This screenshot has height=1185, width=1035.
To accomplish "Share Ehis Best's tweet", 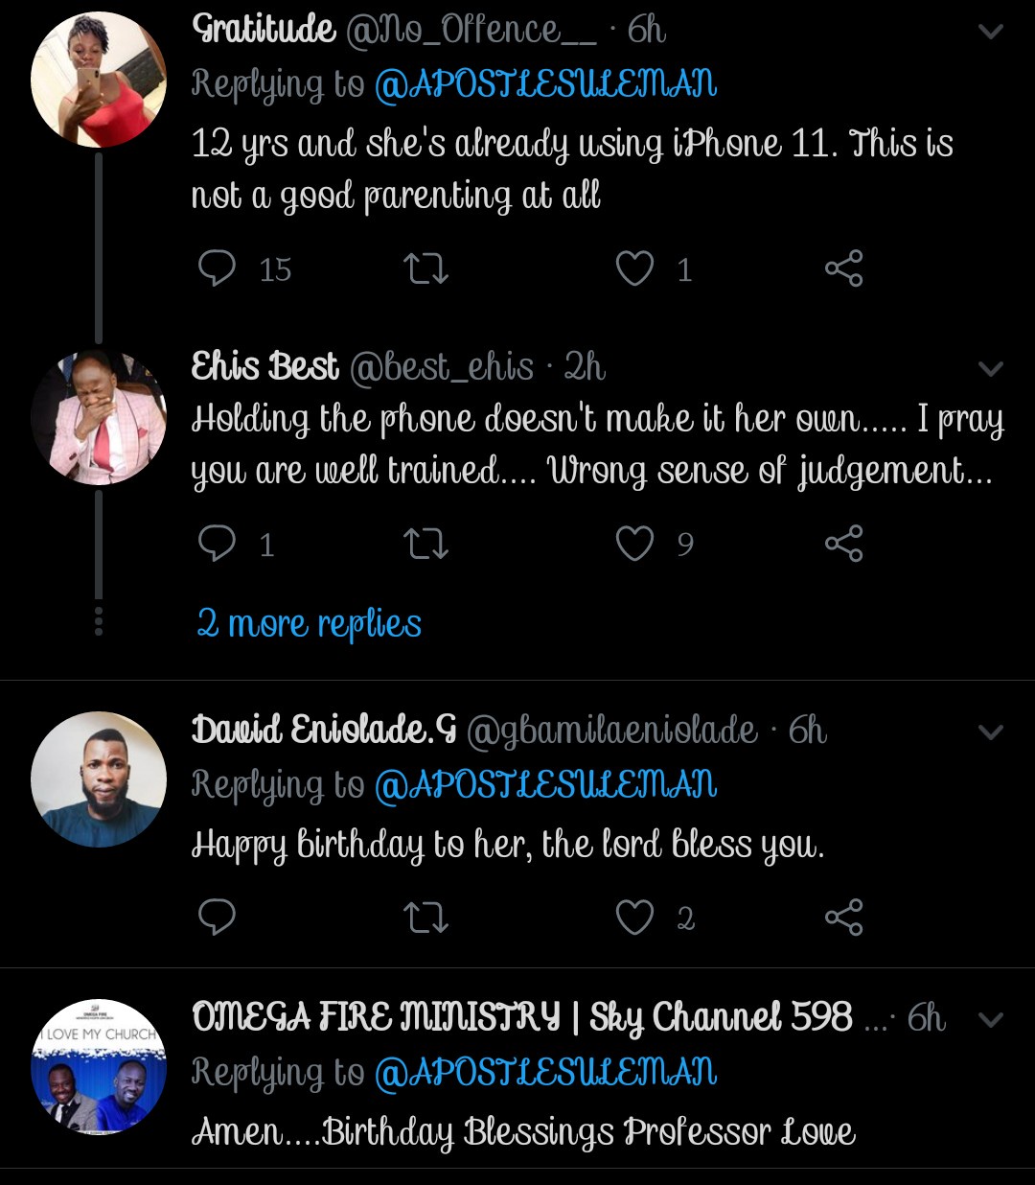I will pyautogui.click(x=843, y=544).
